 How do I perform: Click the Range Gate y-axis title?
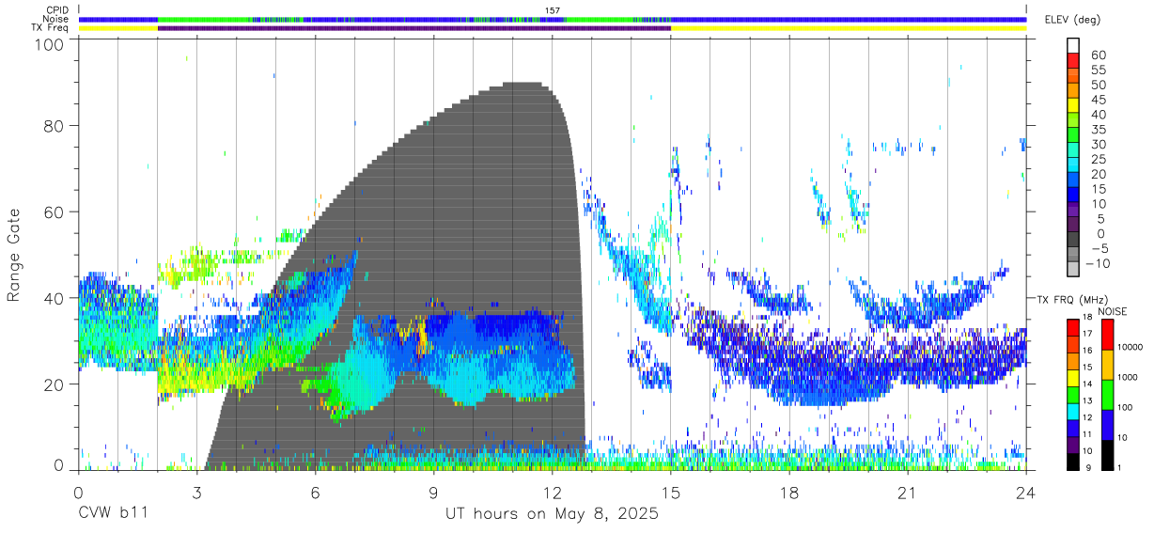pyautogui.click(x=14, y=255)
